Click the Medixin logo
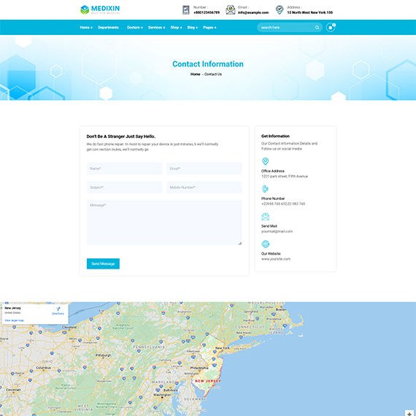 100,9
